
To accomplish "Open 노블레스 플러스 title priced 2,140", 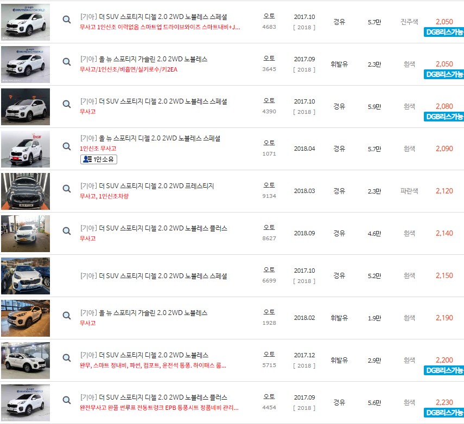I will pyautogui.click(x=154, y=229).
